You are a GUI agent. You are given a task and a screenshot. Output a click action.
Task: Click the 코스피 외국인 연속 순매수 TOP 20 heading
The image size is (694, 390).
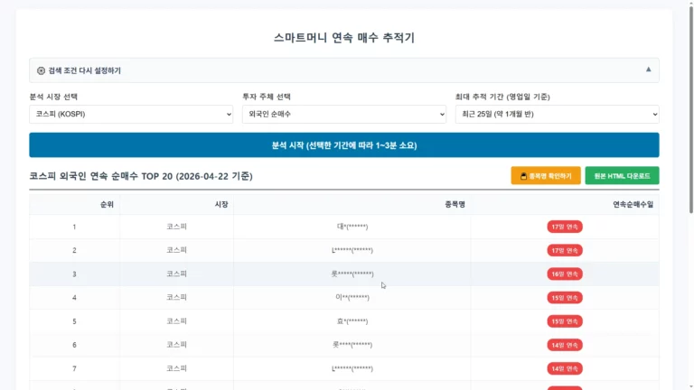[x=141, y=176]
